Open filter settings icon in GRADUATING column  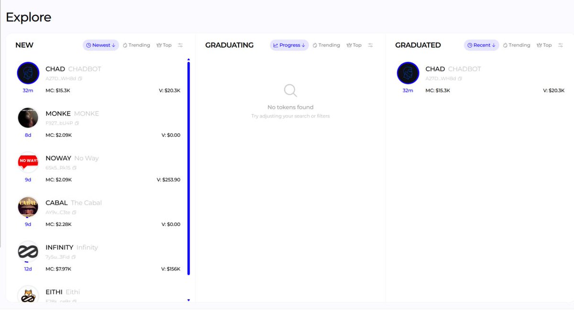[x=371, y=45]
